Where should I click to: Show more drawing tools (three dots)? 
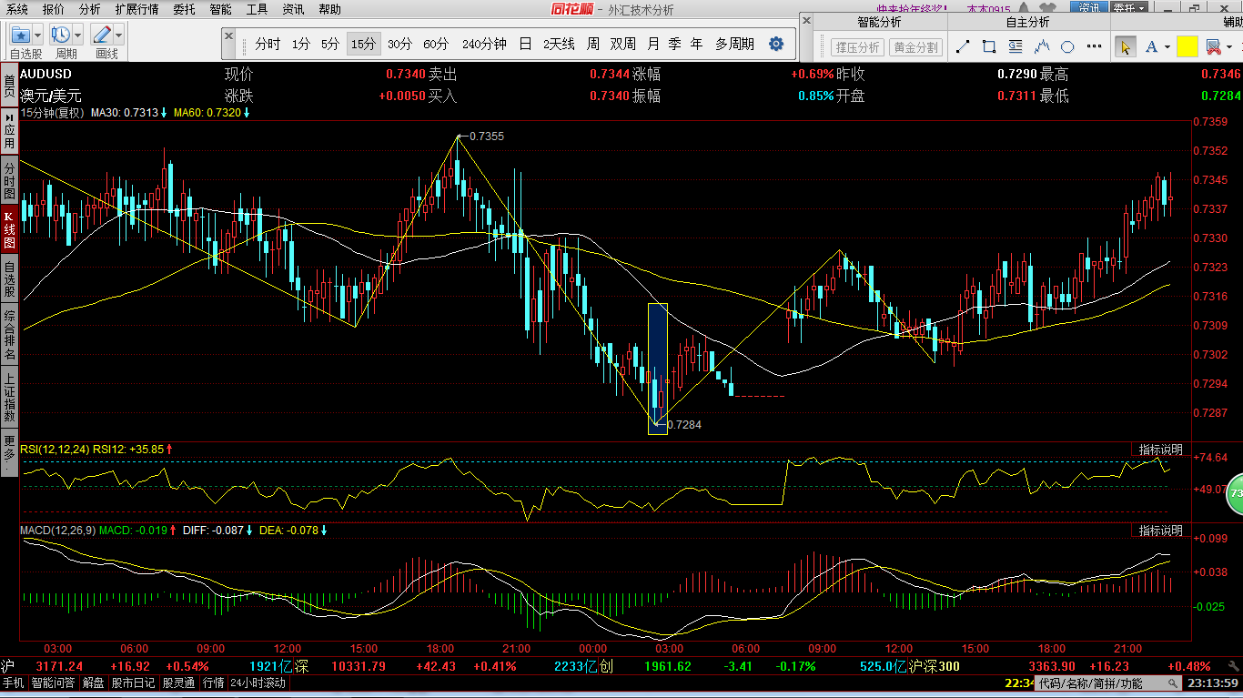(1094, 46)
